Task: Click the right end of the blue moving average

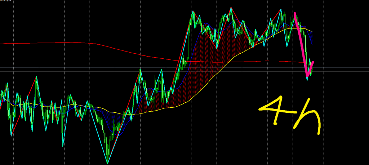Action: point(312,44)
